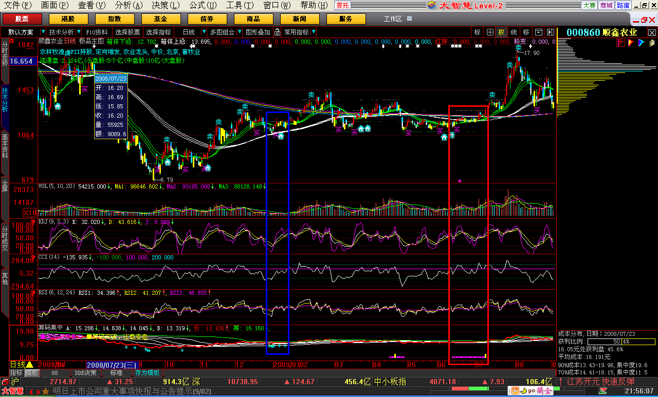Click the 港股 category button
Image resolution: width=658 pixels, height=397 pixels.
point(68,19)
